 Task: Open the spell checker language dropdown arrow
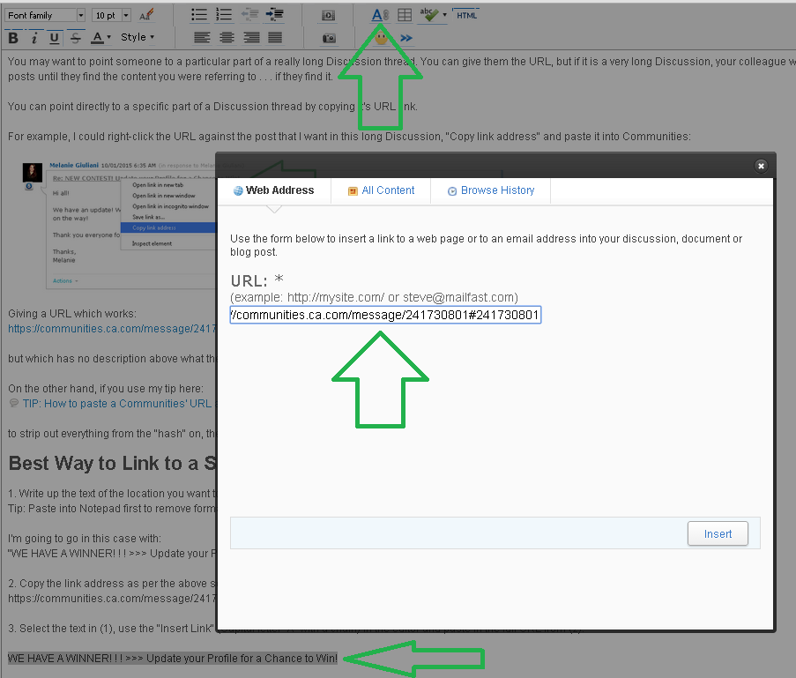click(x=444, y=15)
